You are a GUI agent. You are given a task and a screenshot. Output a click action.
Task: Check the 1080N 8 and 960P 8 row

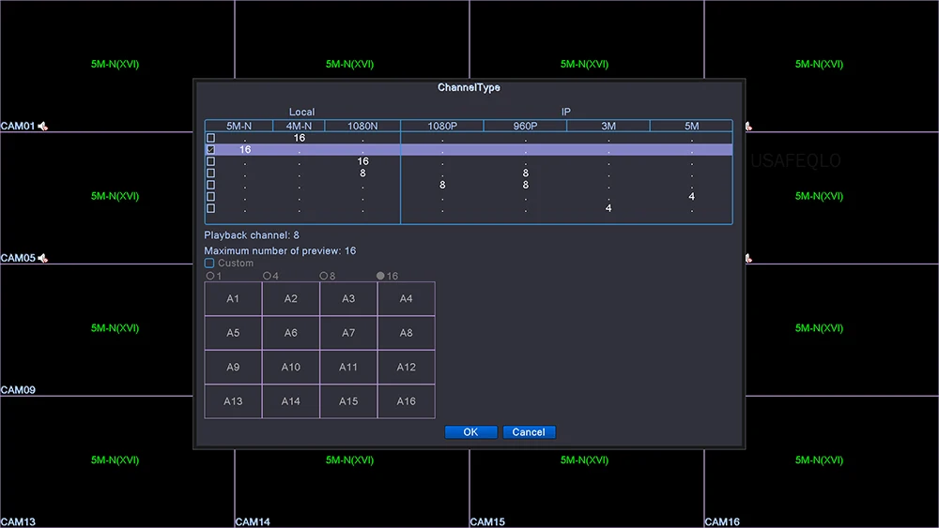click(210, 173)
